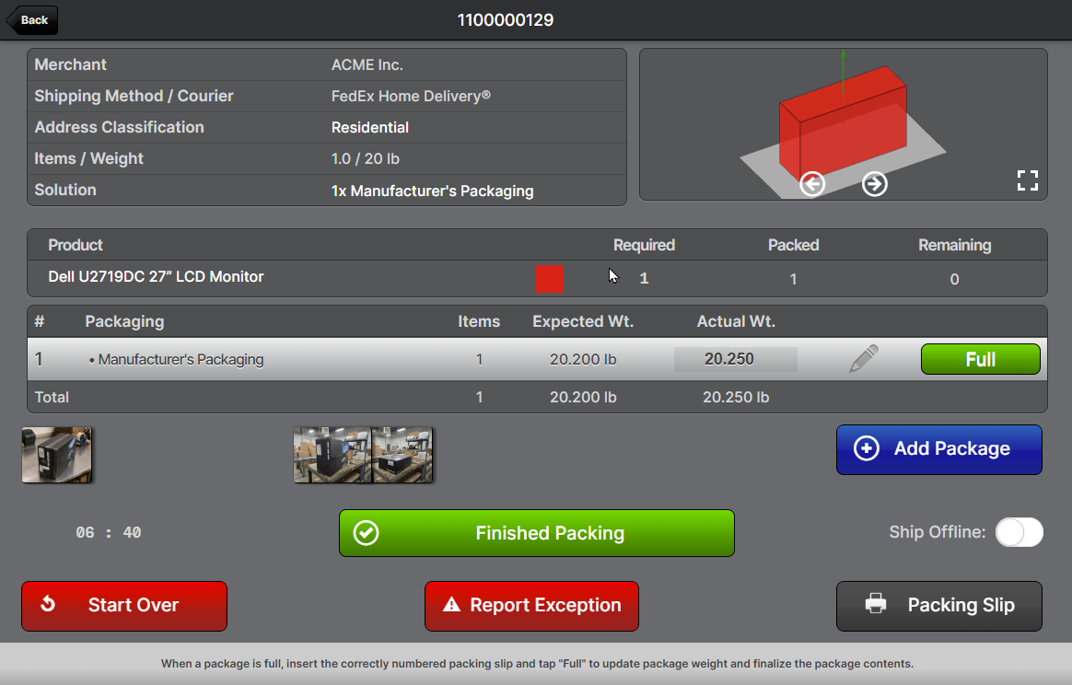Click the Actual Wt. field 20.250
This screenshot has height=685, width=1072.
coord(736,359)
